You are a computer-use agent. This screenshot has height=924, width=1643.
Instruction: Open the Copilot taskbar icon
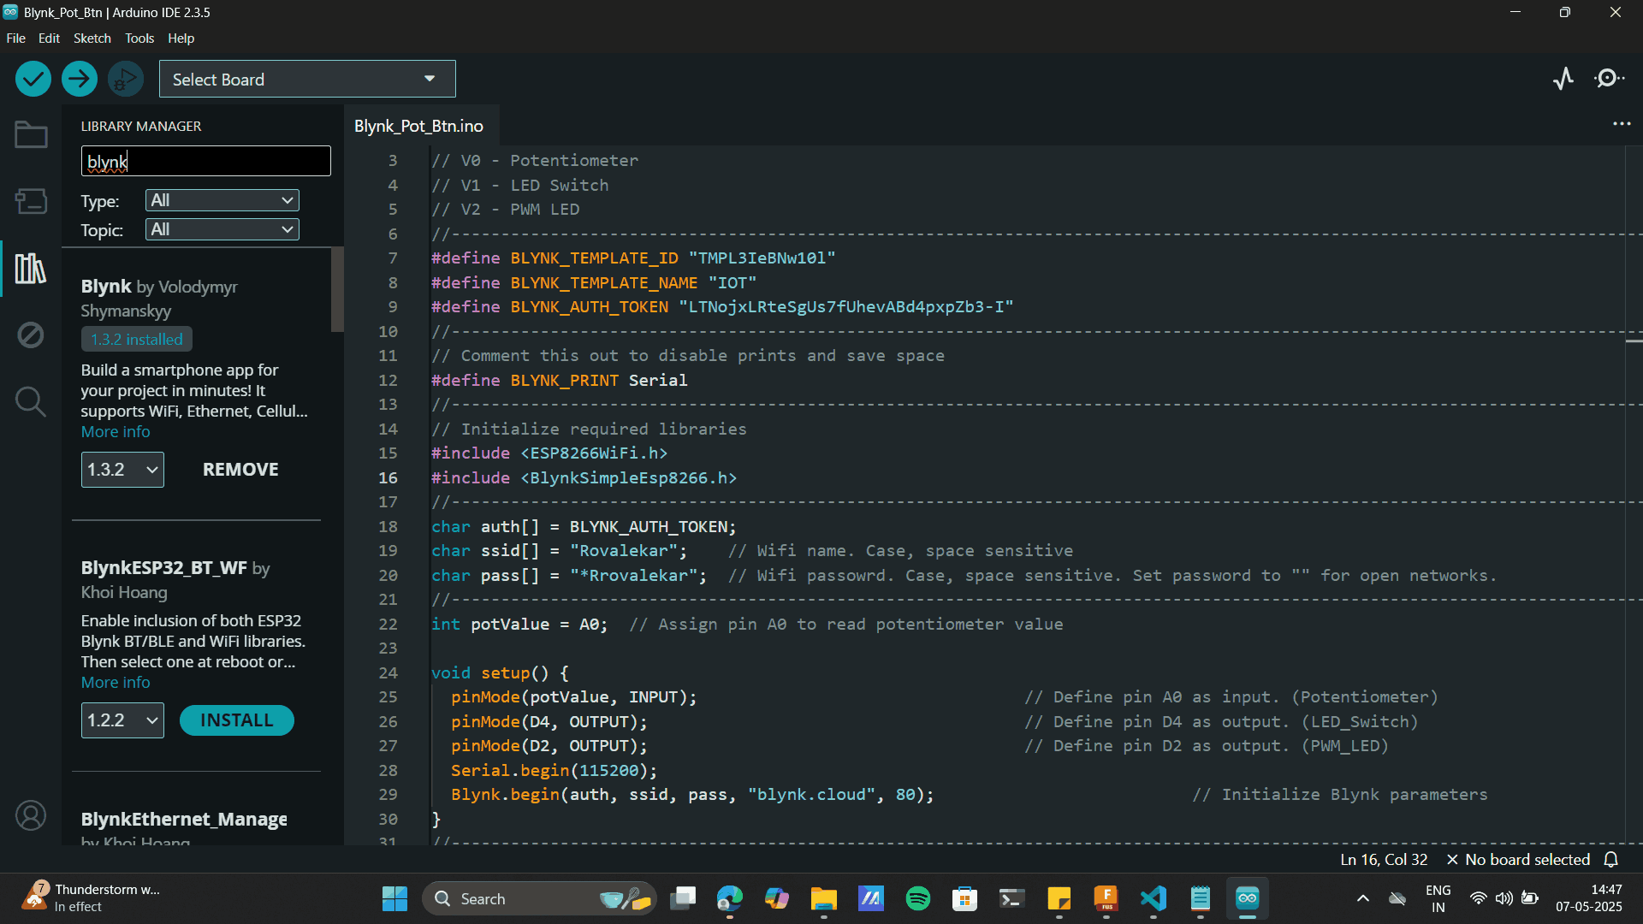pos(777,899)
